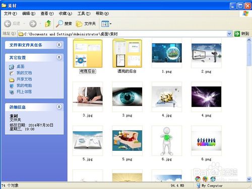The width and height of the screenshot is (252, 189).
Task: Click the Go (转到) button
Action: (x=242, y=34)
